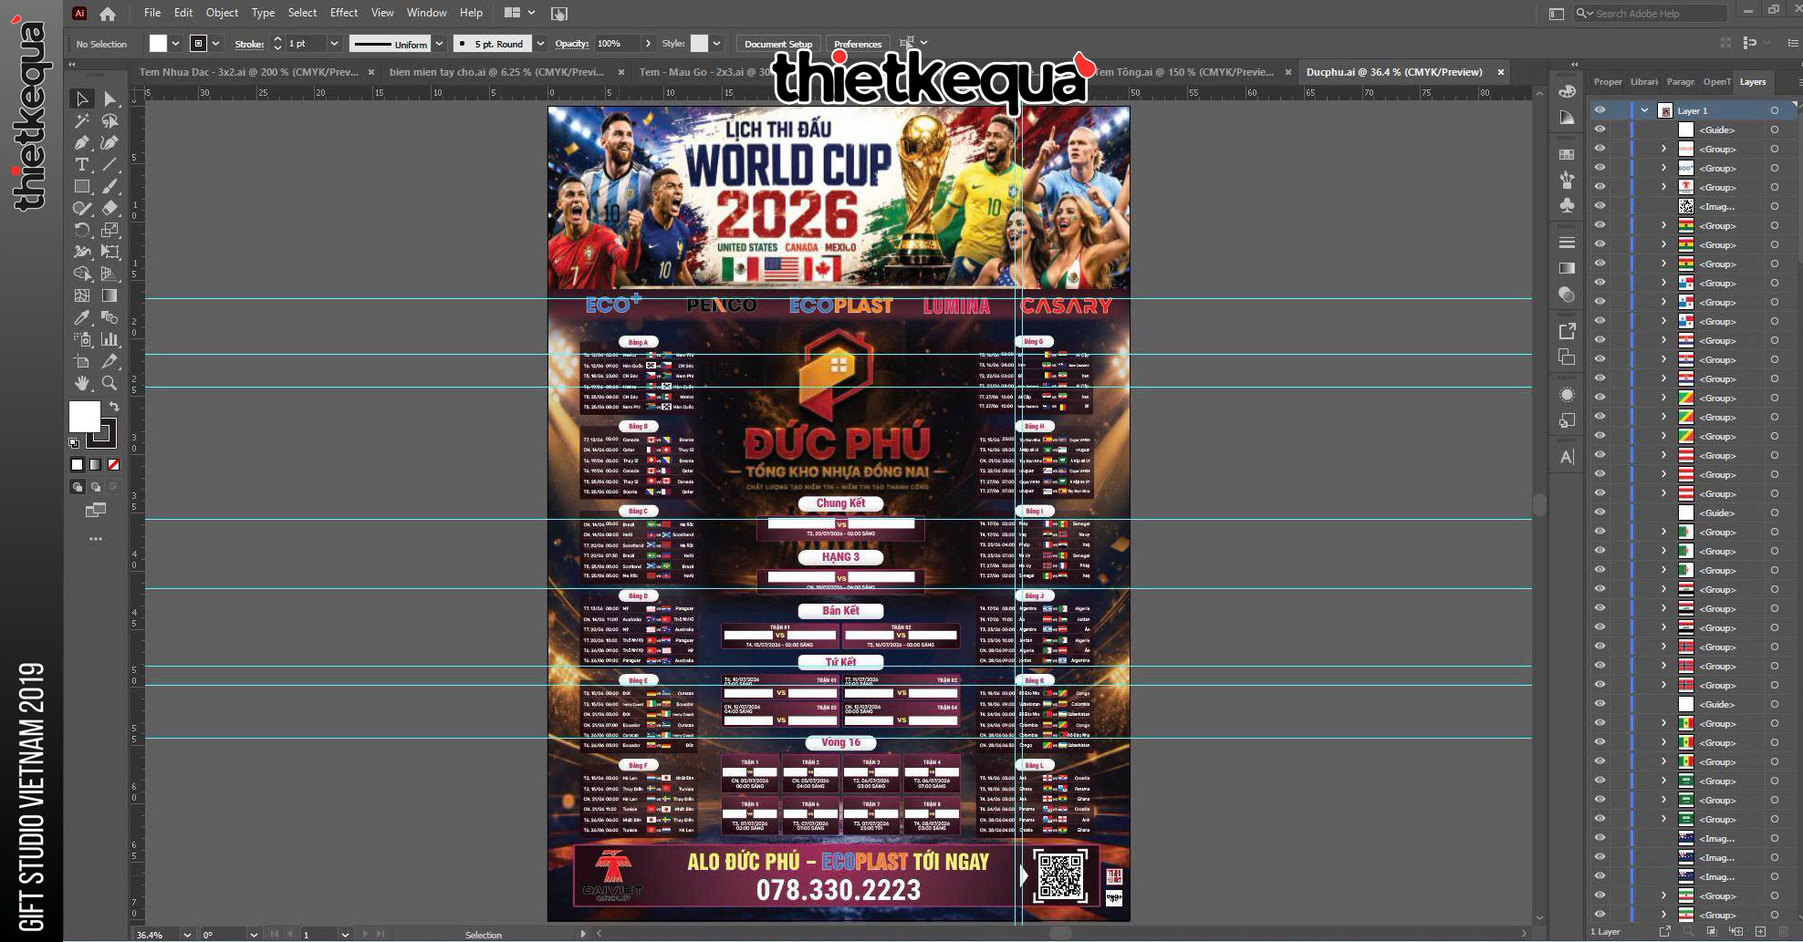Viewport: 1803px width, 942px height.
Task: Open graphic Style dropdown arrow
Action: coord(717,44)
